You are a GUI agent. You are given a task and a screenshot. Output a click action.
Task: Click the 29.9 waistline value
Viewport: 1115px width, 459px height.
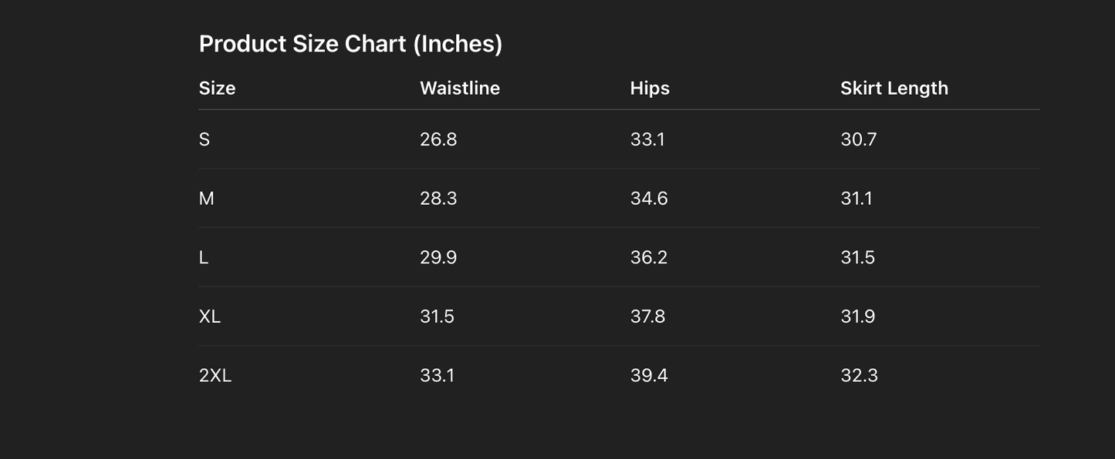(x=438, y=257)
